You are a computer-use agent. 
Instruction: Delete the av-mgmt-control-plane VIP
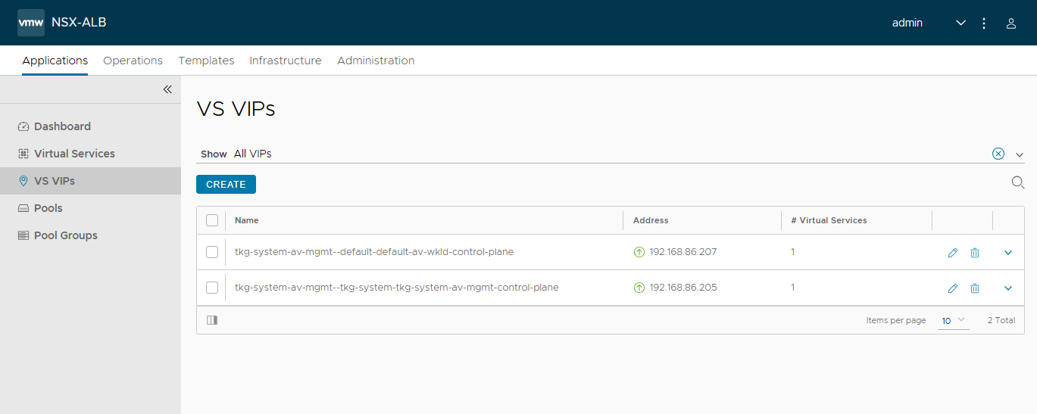click(975, 288)
